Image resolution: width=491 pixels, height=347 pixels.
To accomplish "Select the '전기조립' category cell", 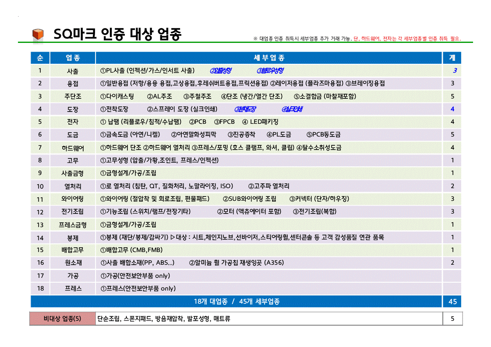I will pyautogui.click(x=73, y=211).
